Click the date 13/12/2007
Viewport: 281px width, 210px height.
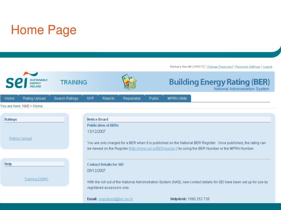point(96,132)
